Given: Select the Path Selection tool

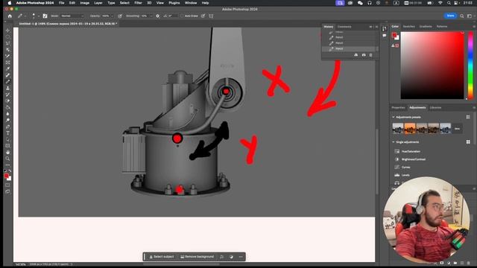Looking at the screenshot, I should [x=7, y=139].
